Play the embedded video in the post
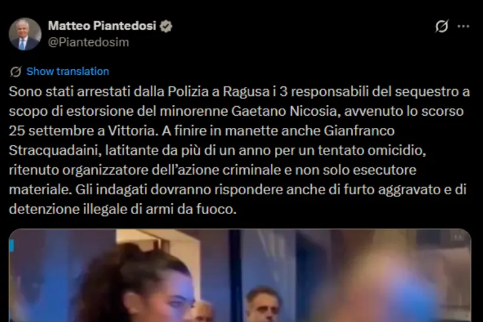 [240, 276]
